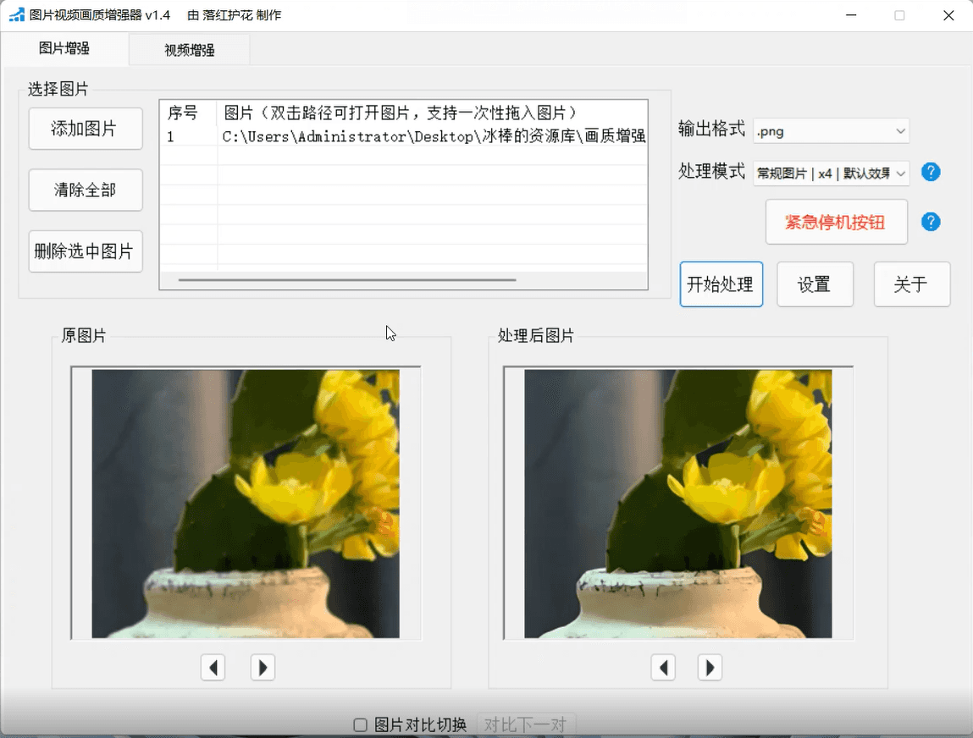Select row 1 image path in list
Screen dimensions: 973x738
(432, 136)
